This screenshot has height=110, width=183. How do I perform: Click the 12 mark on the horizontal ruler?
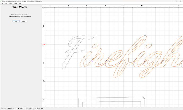coord(160,6)
